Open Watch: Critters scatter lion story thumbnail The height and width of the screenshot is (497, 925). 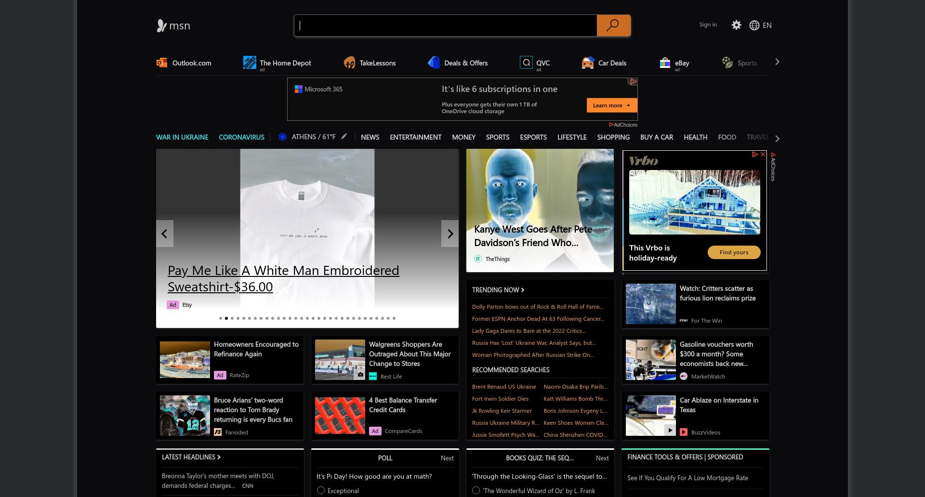651,304
